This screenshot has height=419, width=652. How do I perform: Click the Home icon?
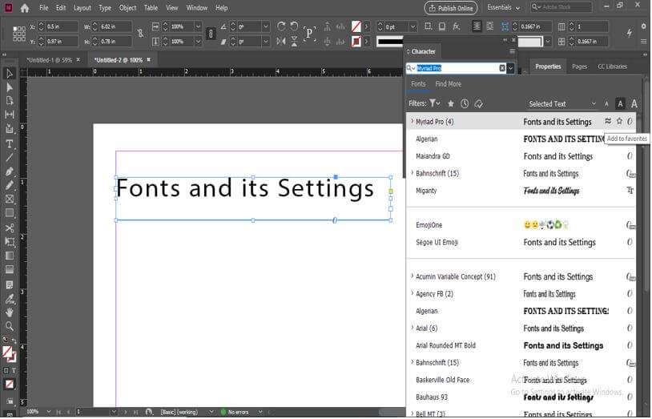click(x=24, y=8)
